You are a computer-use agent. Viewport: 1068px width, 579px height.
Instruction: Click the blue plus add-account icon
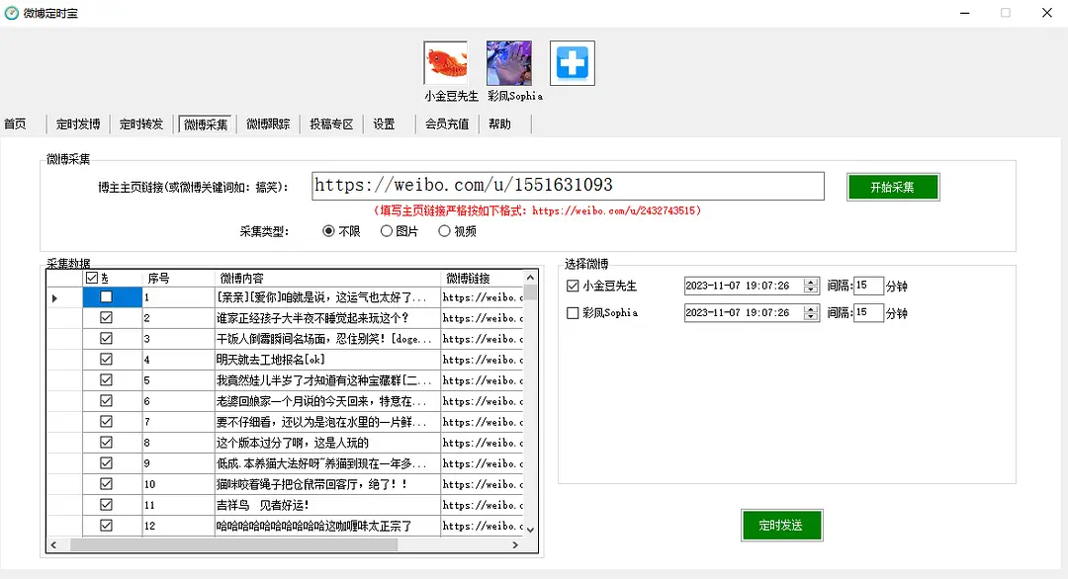[573, 63]
